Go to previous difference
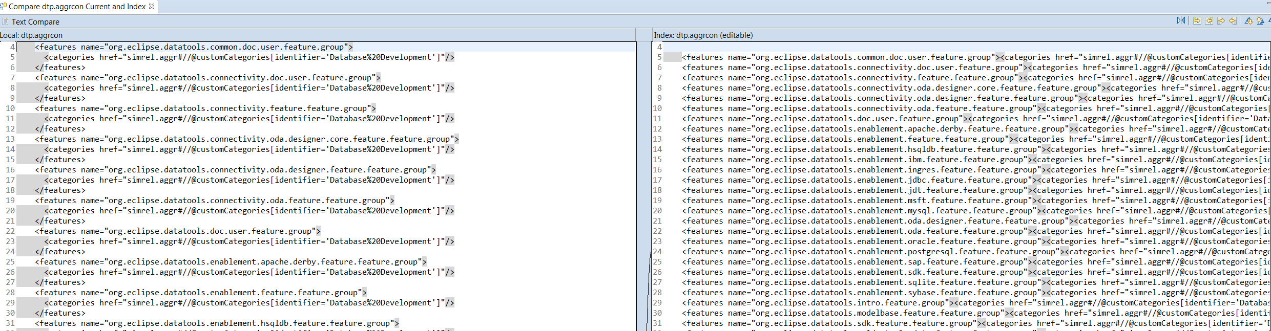Viewport: 1271px width, 331px height. coord(1260,21)
